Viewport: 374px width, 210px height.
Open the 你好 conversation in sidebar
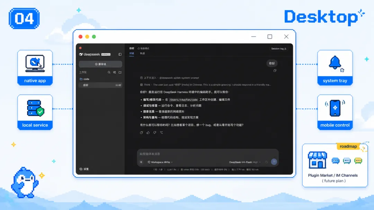[100, 85]
